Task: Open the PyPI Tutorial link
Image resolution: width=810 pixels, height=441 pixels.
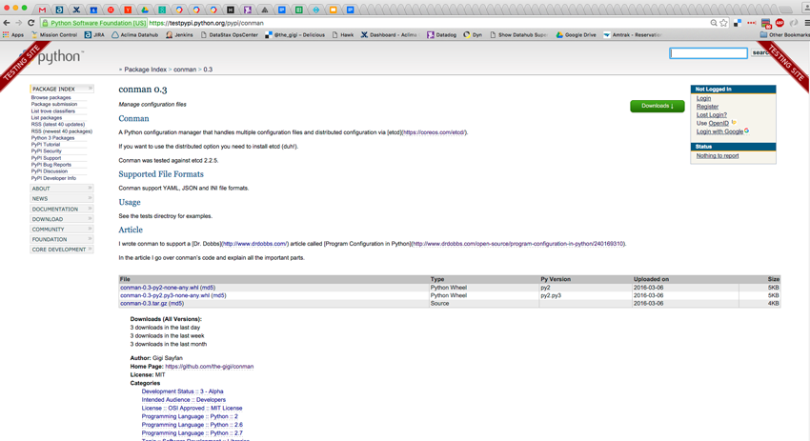Action: coord(46,145)
